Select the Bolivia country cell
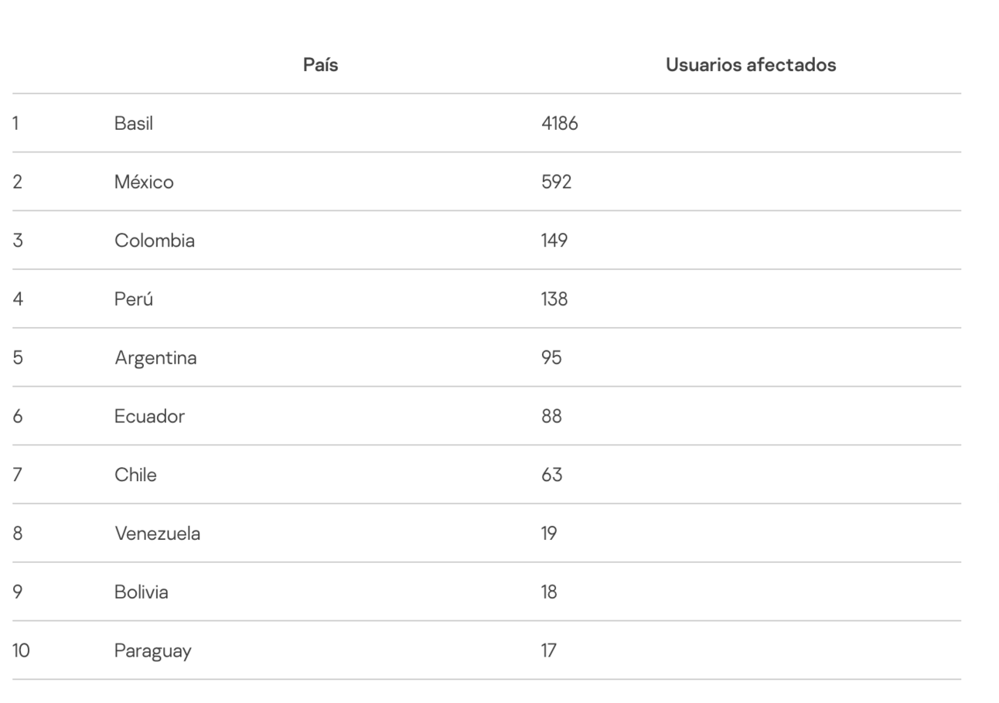Image resolution: width=999 pixels, height=703 pixels. coord(141,592)
